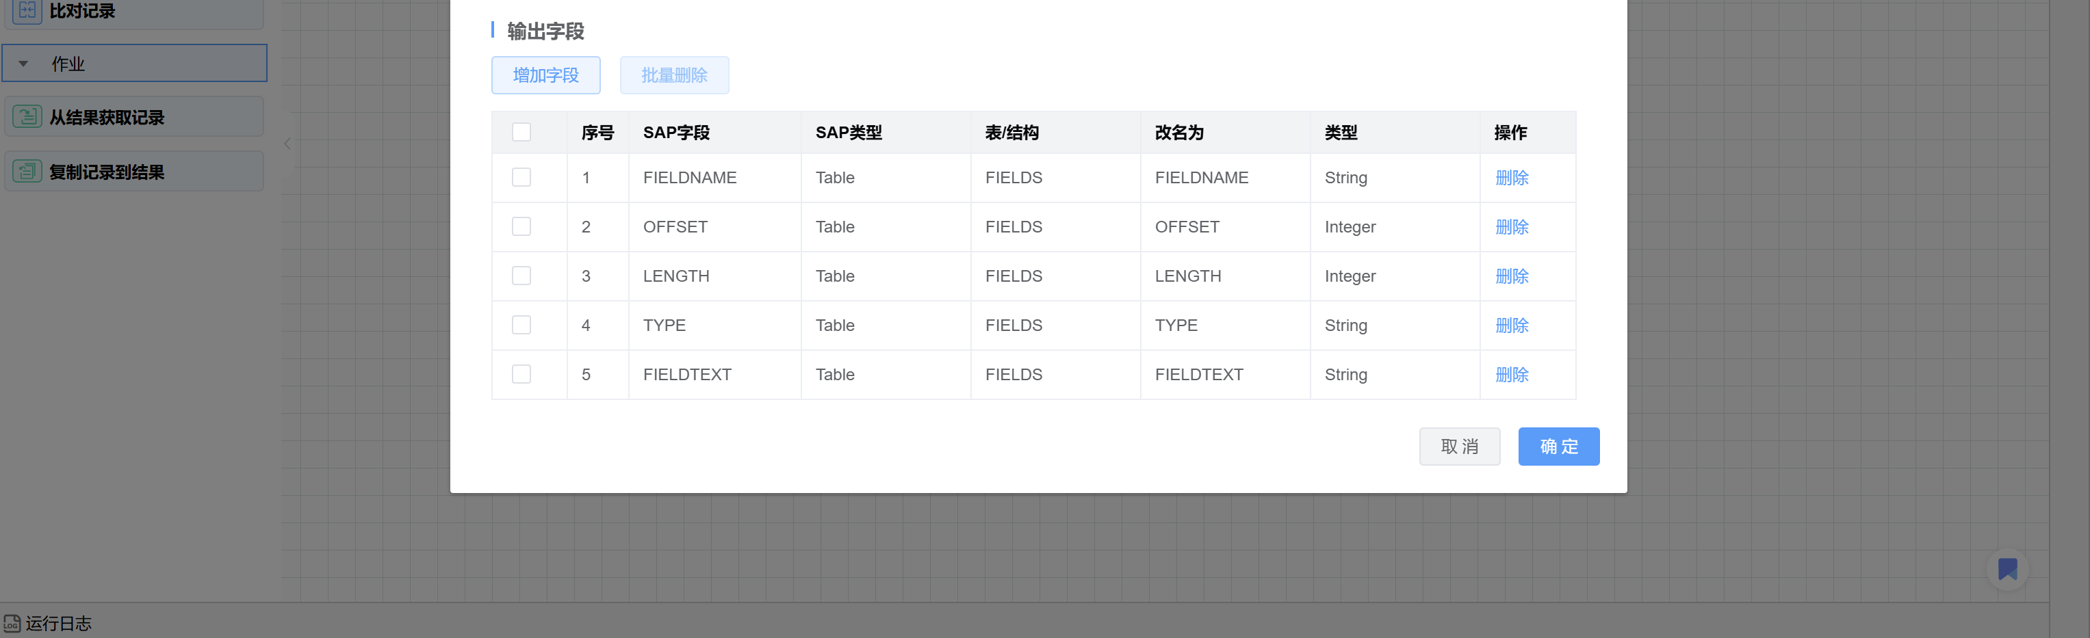
Task: Open the 运行日志 log icon
Action: pos(12,624)
